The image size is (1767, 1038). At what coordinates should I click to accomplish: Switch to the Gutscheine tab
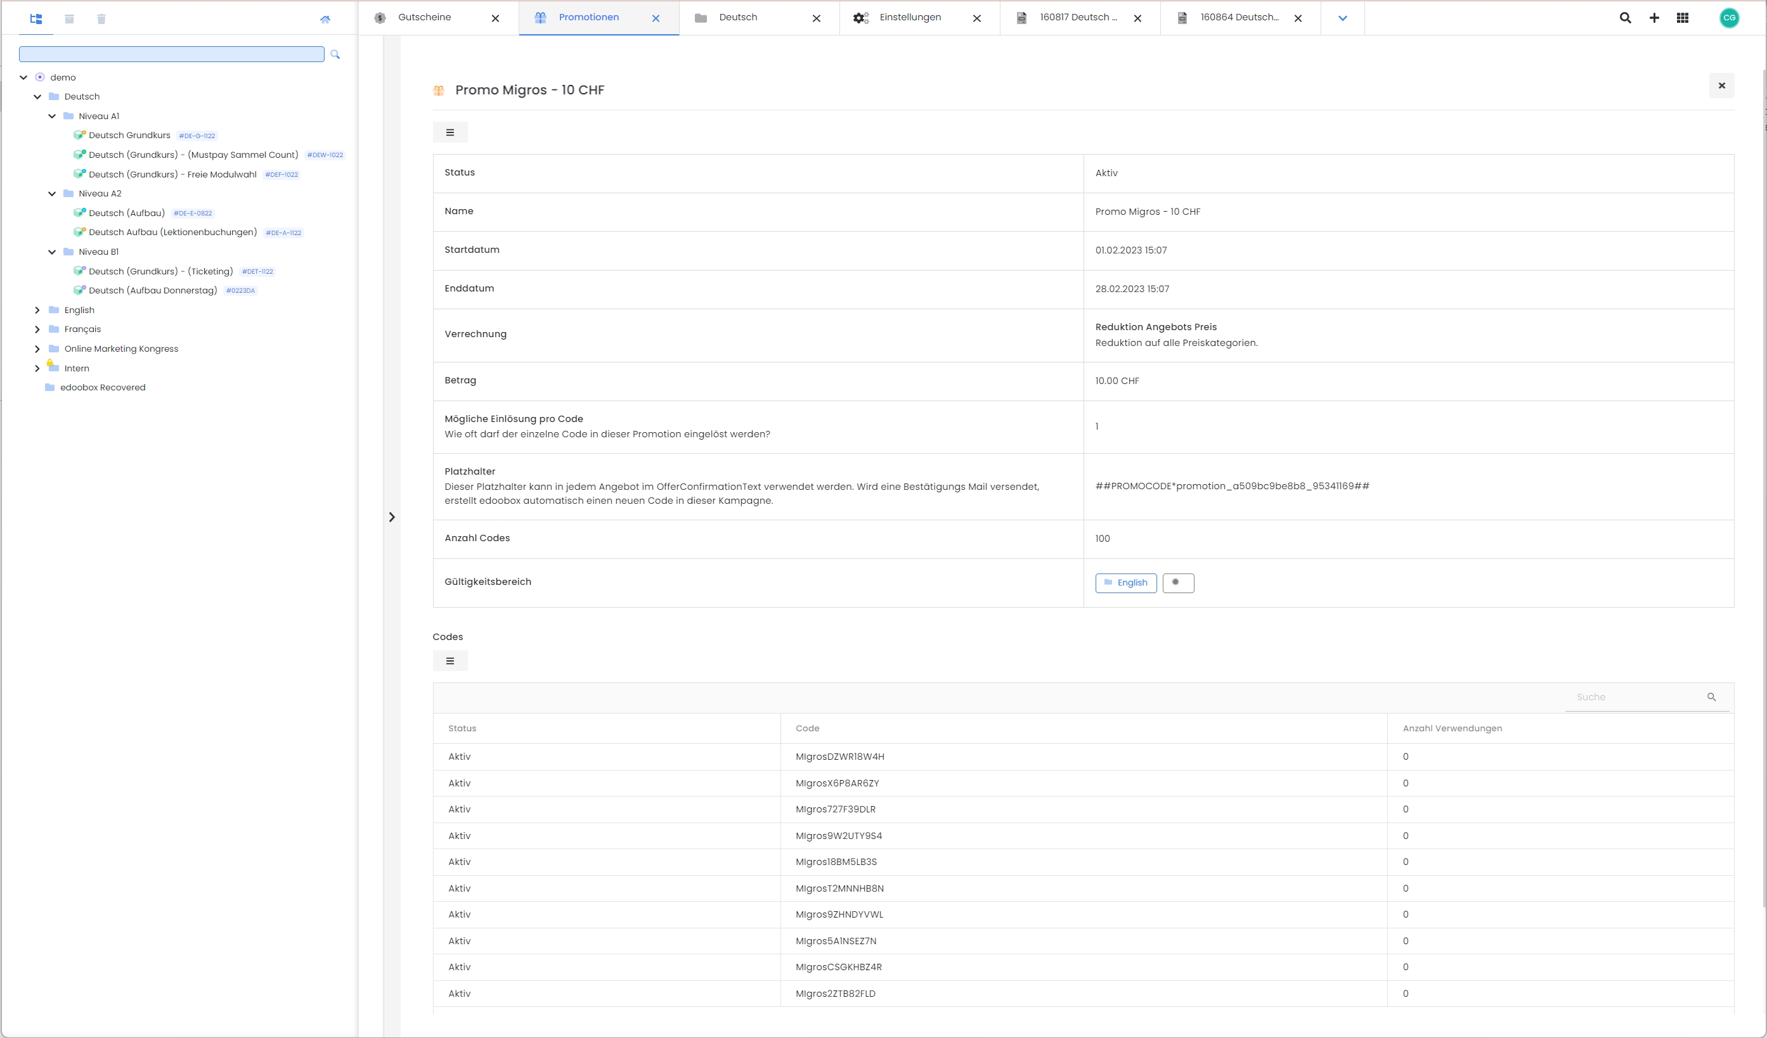[x=424, y=18]
